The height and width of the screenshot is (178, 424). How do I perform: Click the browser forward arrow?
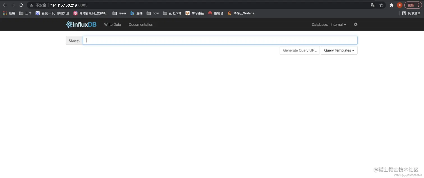(13, 5)
